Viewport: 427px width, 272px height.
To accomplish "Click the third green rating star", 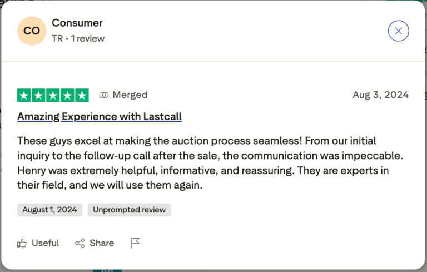I will (53, 95).
